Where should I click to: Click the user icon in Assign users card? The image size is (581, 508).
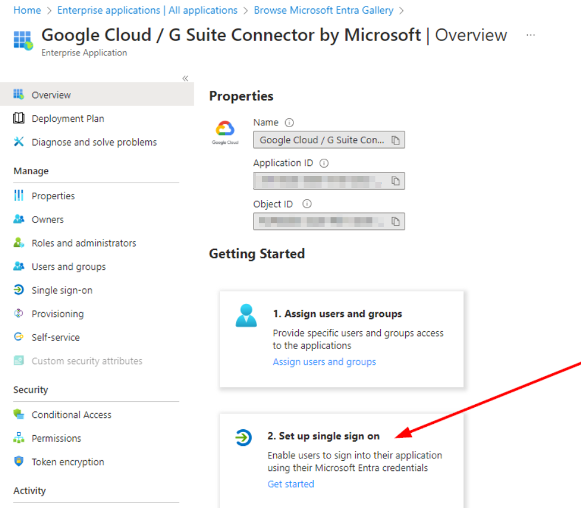tap(246, 316)
